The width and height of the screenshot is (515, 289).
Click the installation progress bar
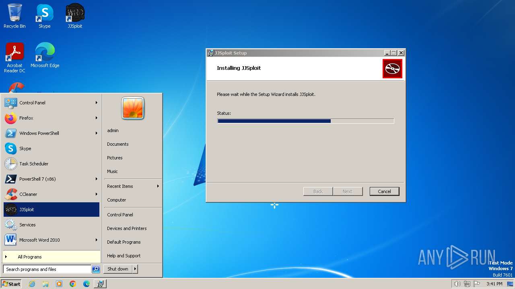tap(306, 121)
